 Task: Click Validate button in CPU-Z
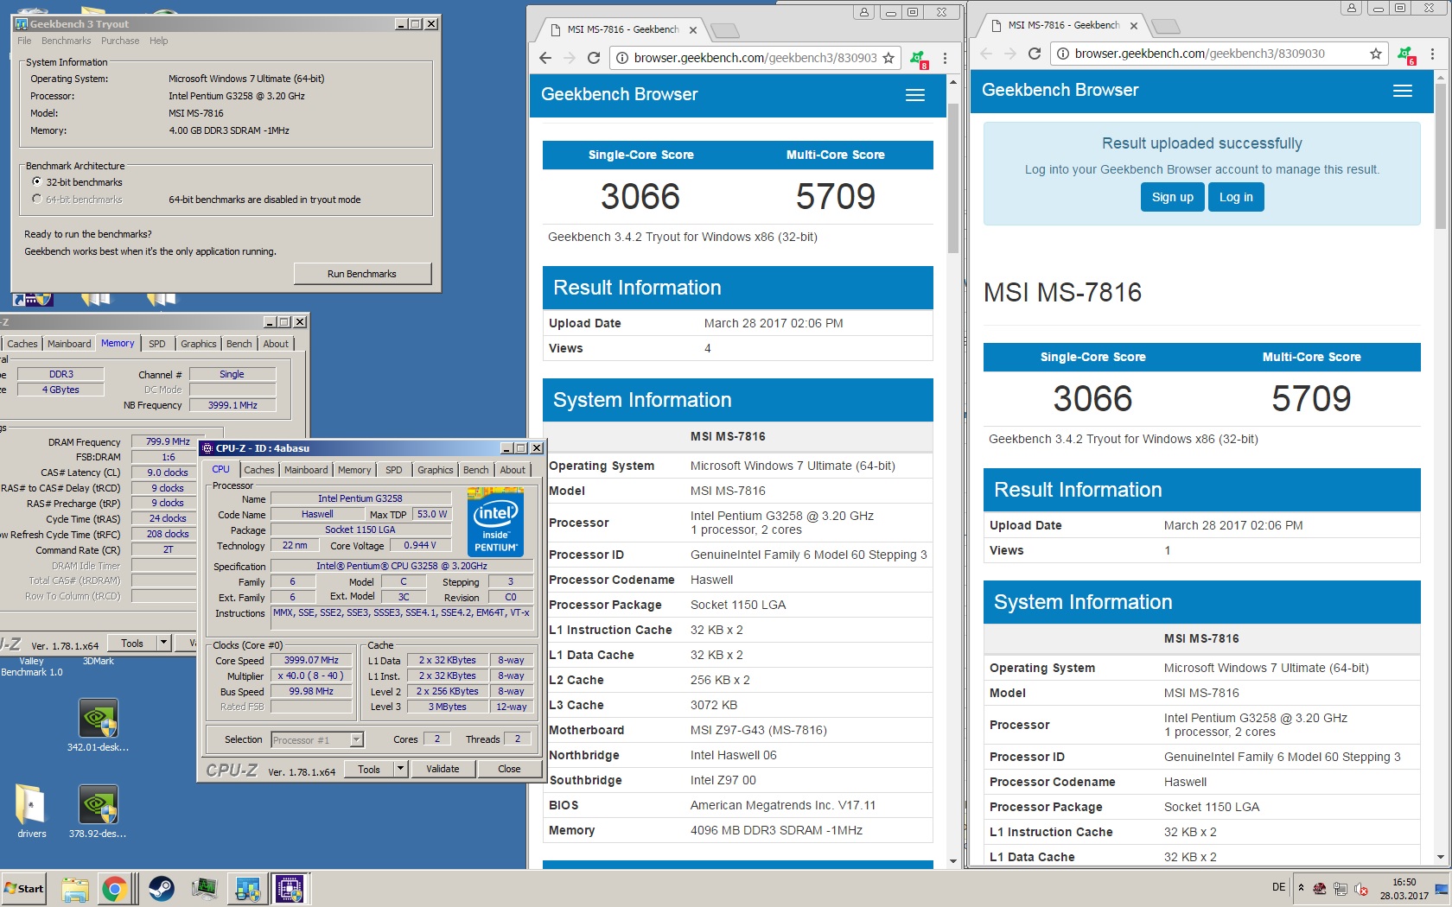443,769
